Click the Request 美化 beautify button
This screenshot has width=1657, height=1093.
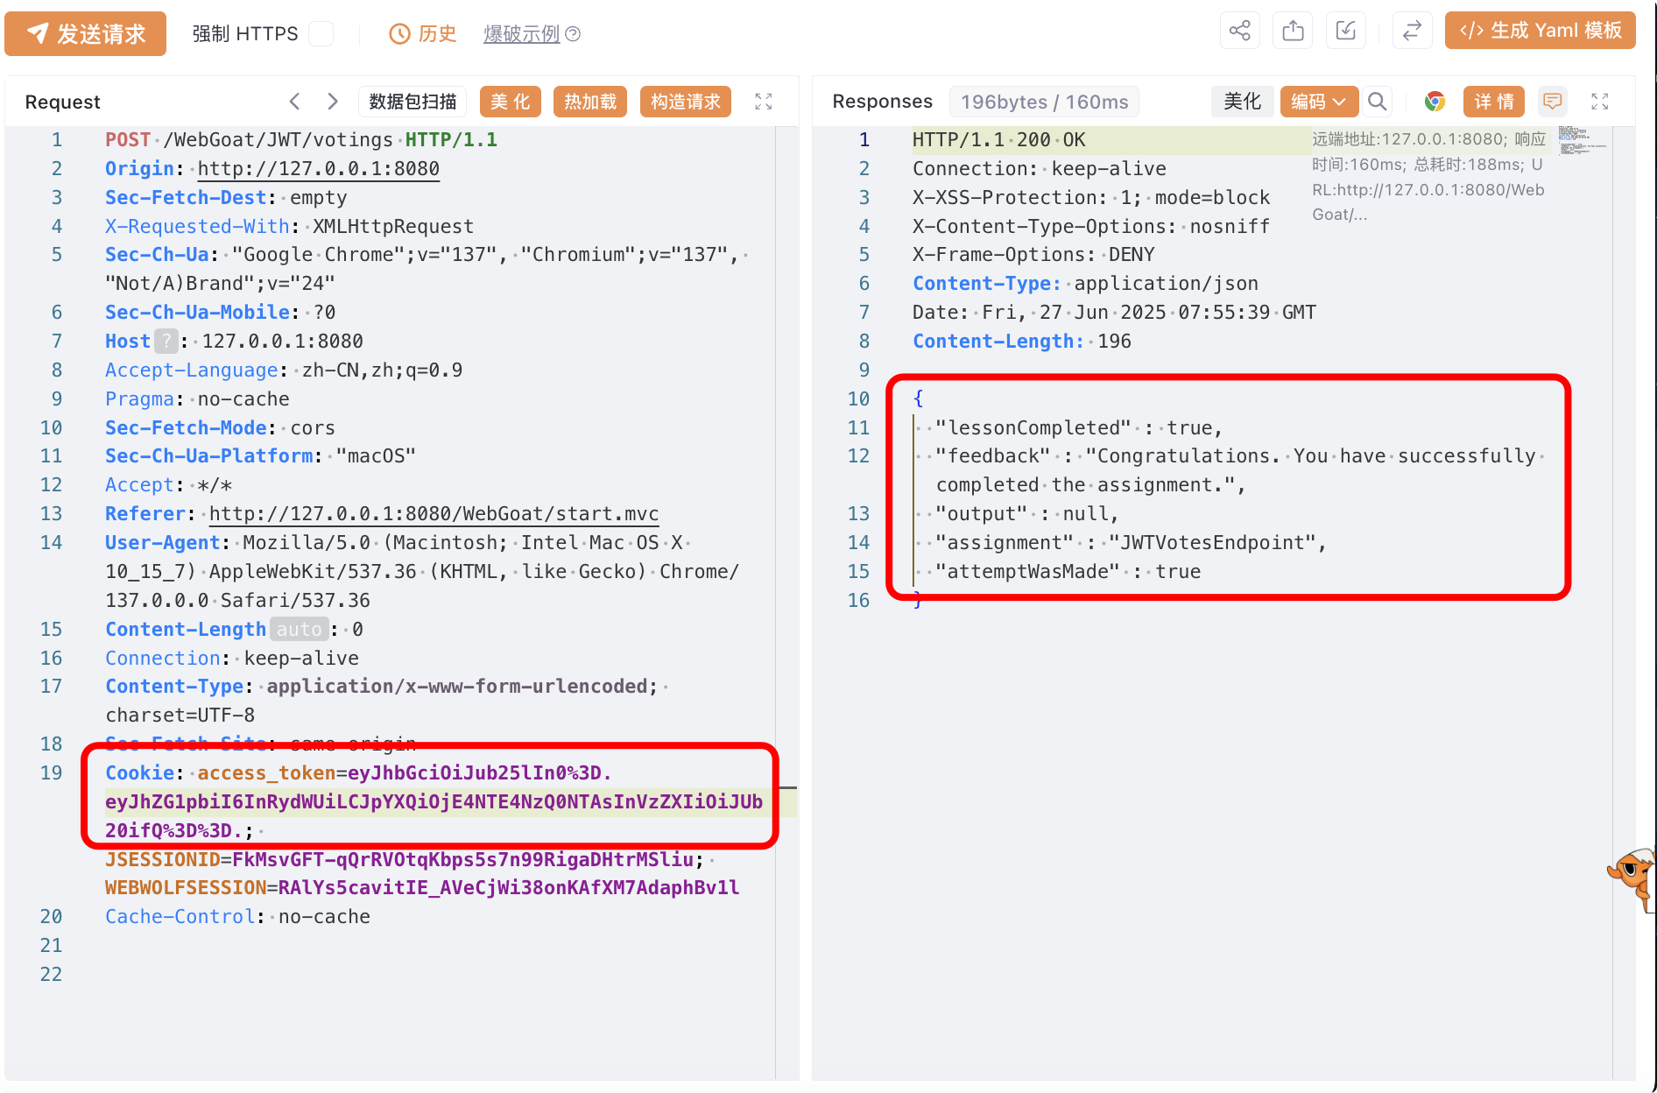pos(511,102)
